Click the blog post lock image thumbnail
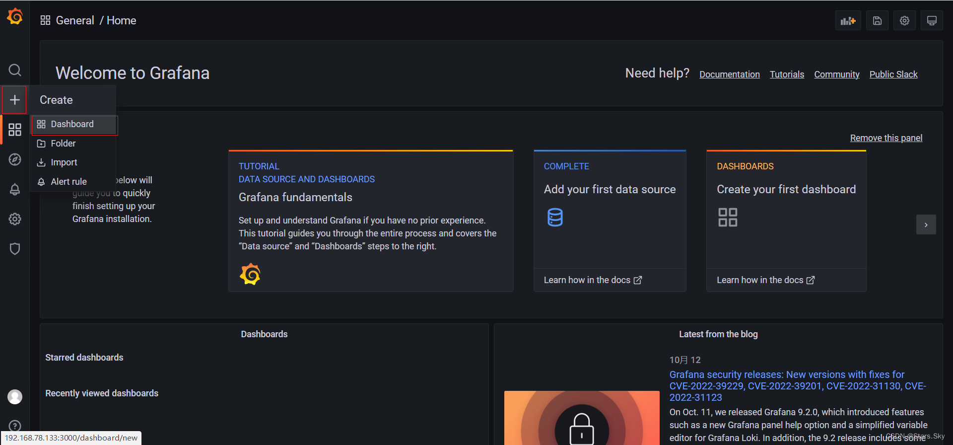Viewport: 953px width, 445px height. [582, 418]
